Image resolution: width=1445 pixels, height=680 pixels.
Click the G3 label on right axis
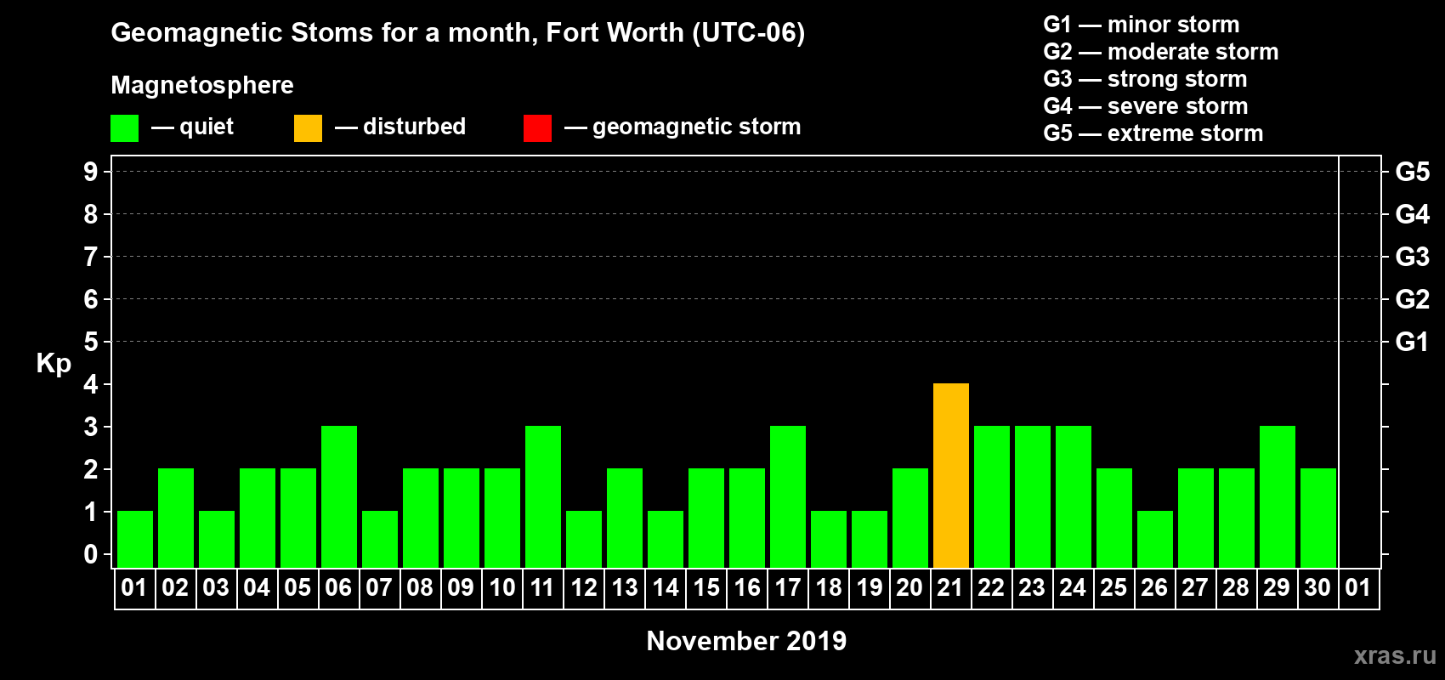click(1412, 257)
